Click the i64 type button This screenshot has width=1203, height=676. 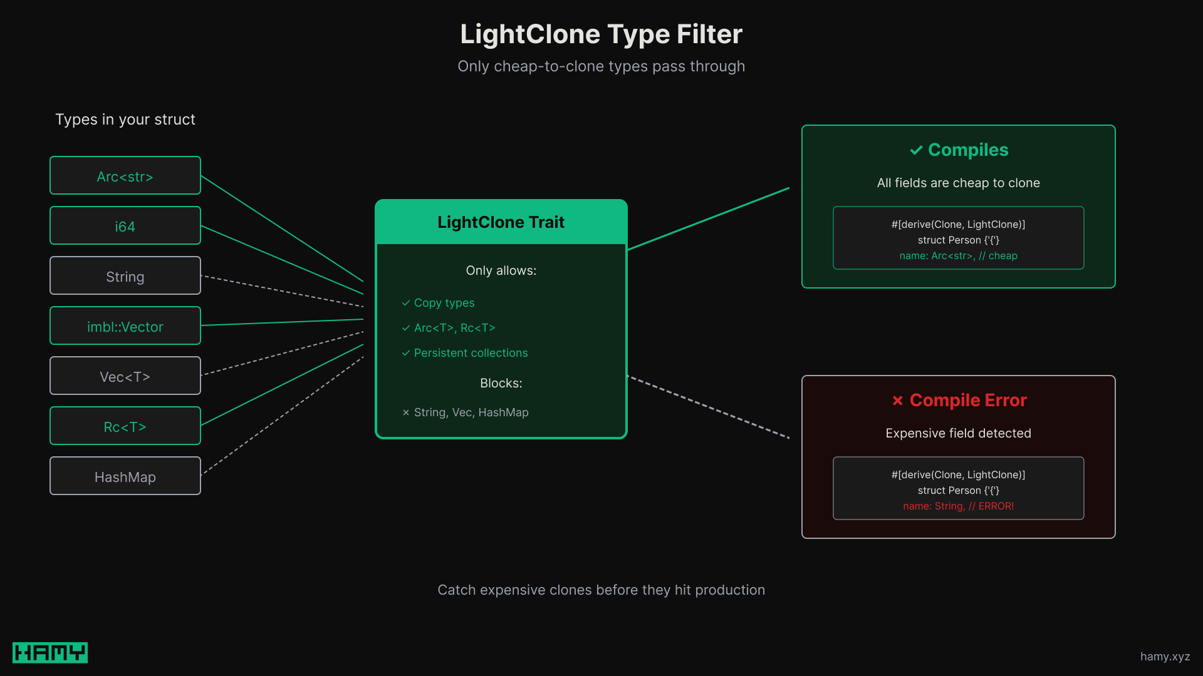point(125,226)
